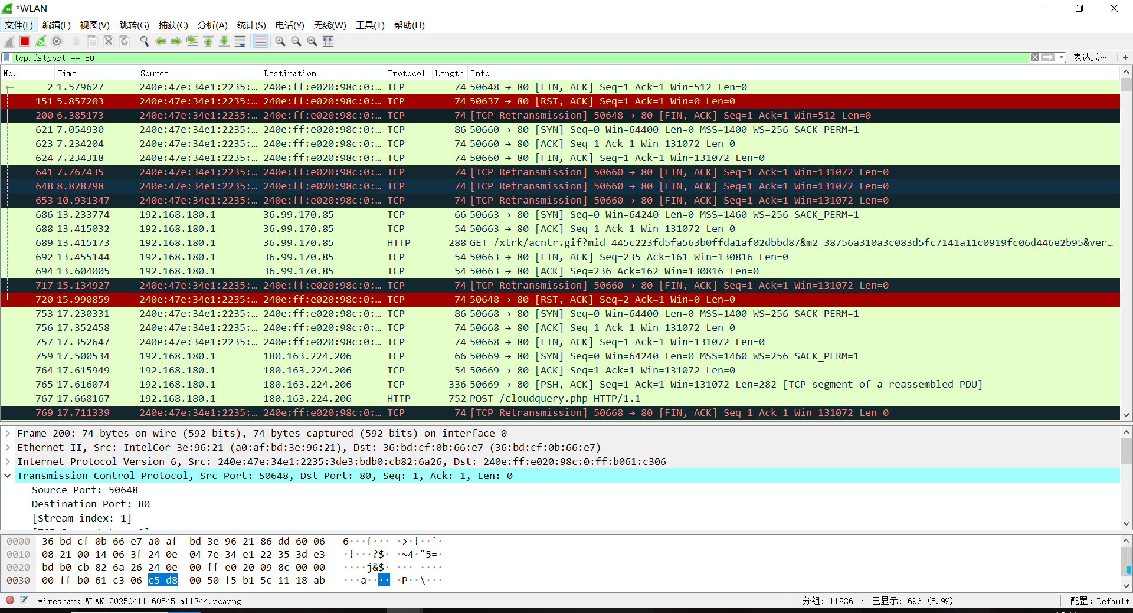Reset zoom to normal size
Viewport: 1133px width, 613px height.
click(312, 41)
